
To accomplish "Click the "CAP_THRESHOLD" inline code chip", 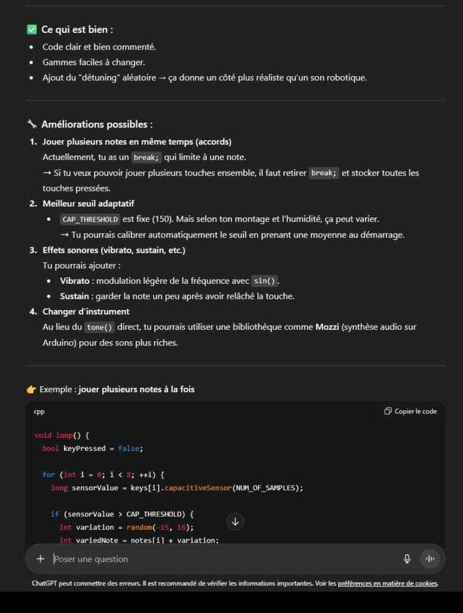I will coord(90,220).
